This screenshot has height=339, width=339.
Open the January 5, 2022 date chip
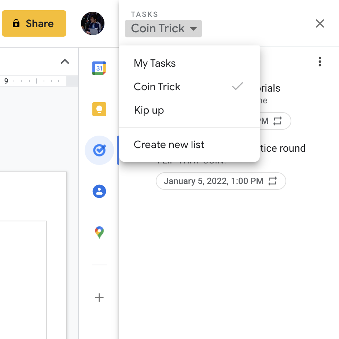(x=213, y=181)
